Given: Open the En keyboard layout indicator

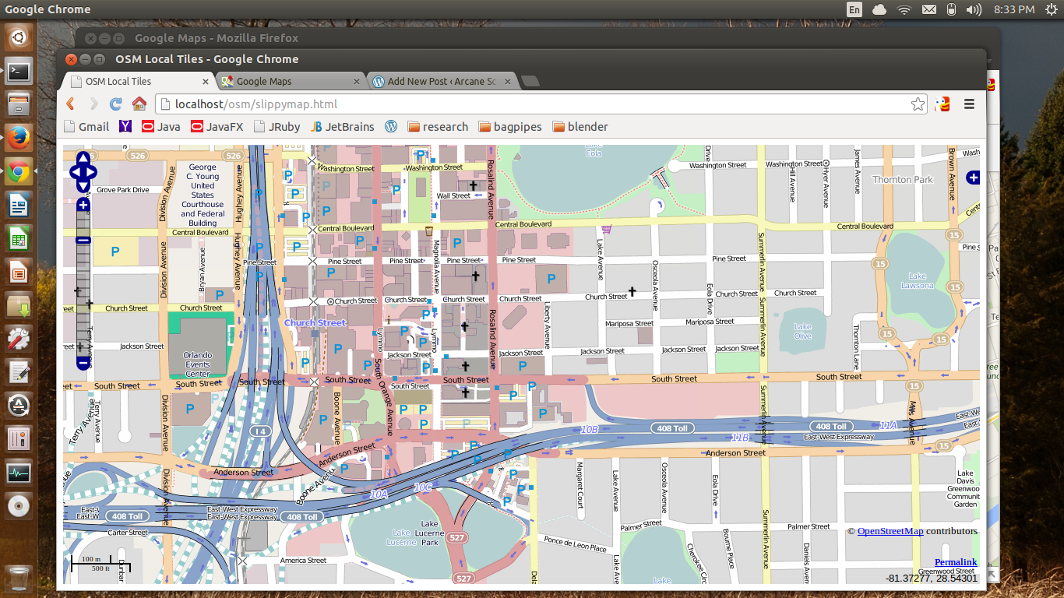Looking at the screenshot, I should pyautogui.click(x=854, y=9).
